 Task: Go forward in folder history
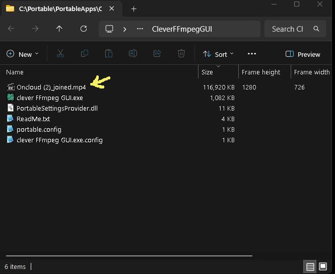tap(35, 29)
